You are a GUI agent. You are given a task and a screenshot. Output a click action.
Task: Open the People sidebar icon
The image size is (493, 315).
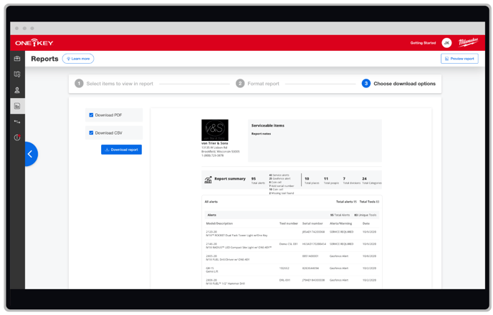tap(17, 90)
